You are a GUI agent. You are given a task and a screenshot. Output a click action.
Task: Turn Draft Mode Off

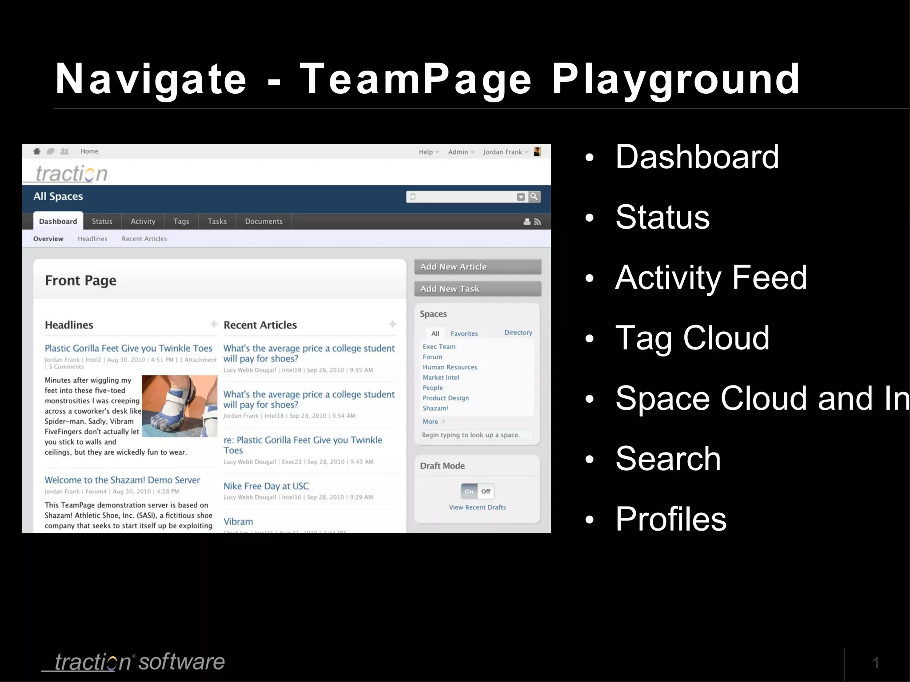click(x=486, y=491)
